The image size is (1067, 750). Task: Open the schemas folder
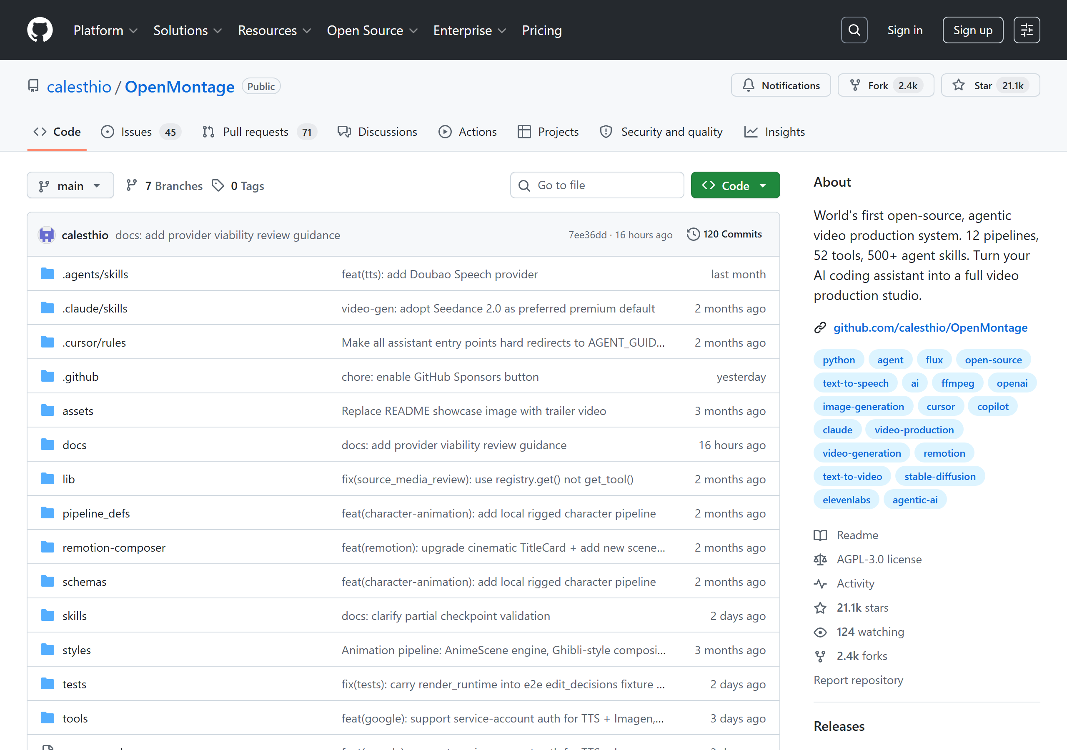pos(85,582)
